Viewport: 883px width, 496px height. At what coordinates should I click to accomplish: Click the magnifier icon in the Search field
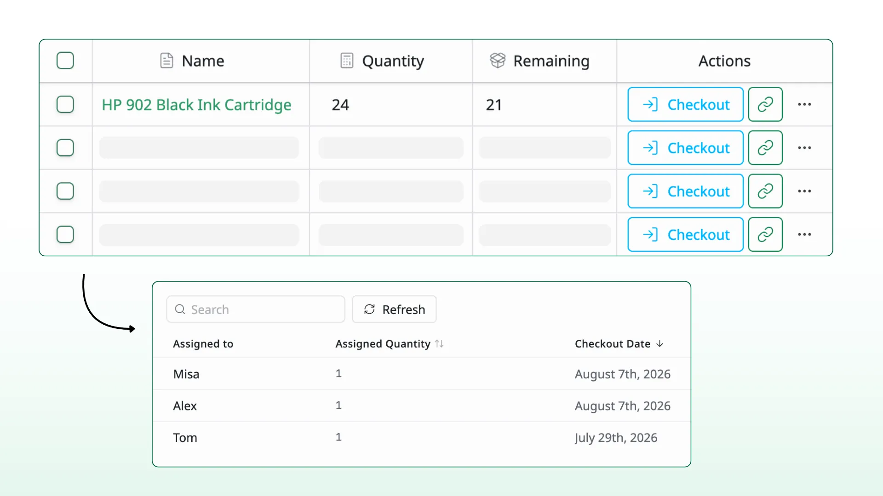pyautogui.click(x=180, y=310)
